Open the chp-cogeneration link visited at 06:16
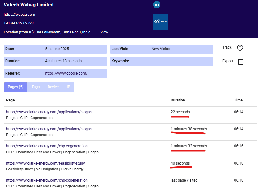Viewport: 258px width, 193px height. (x=47, y=146)
